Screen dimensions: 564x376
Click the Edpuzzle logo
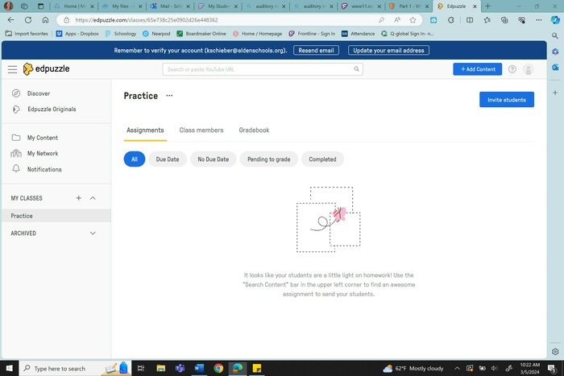46,69
